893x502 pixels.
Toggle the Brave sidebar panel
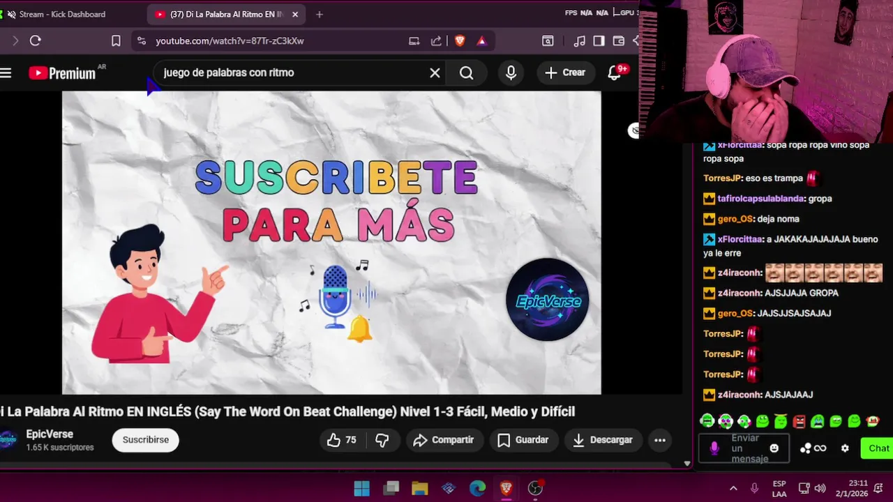pyautogui.click(x=599, y=40)
